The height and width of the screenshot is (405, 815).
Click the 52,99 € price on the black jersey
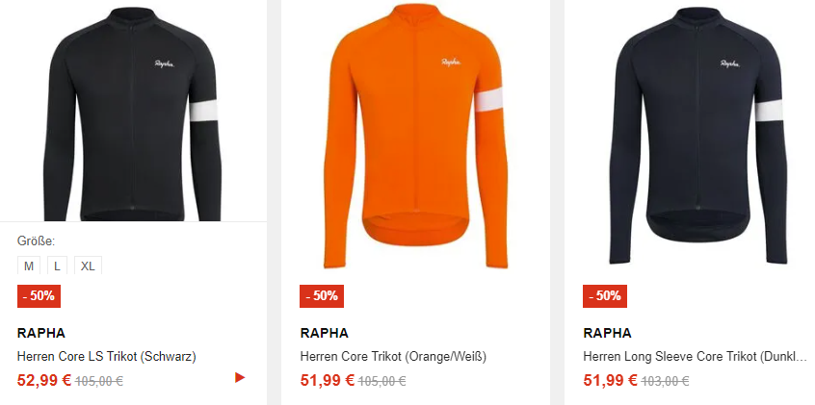tap(44, 381)
